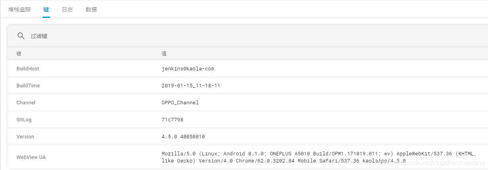Click the jenkins@kaola-com value
Image resolution: width=488 pixels, height=170 pixels.
(188, 68)
